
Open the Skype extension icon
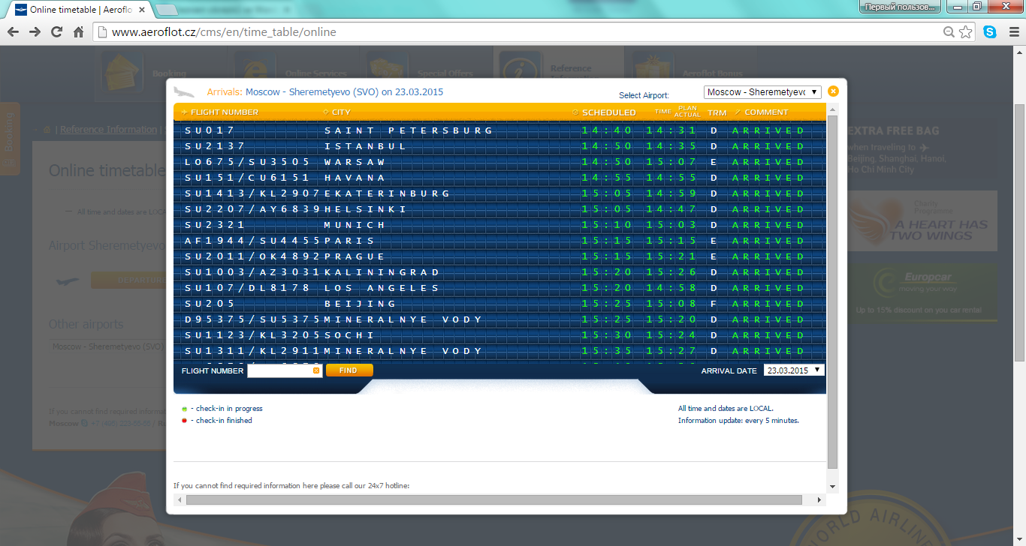pyautogui.click(x=990, y=32)
